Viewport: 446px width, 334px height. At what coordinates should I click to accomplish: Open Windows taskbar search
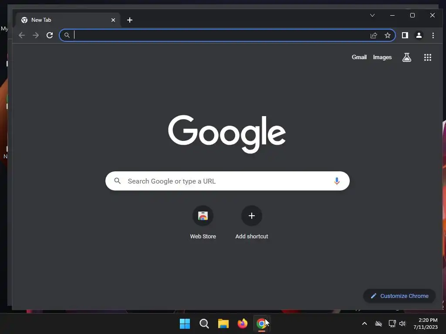coord(204,324)
